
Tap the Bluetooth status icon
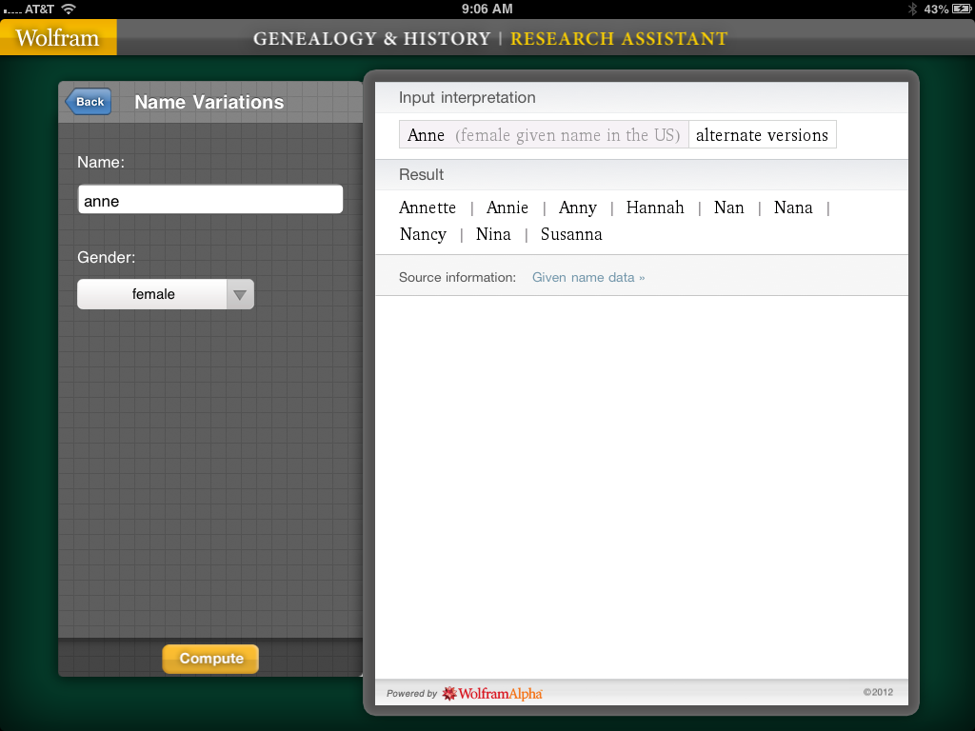911,9
